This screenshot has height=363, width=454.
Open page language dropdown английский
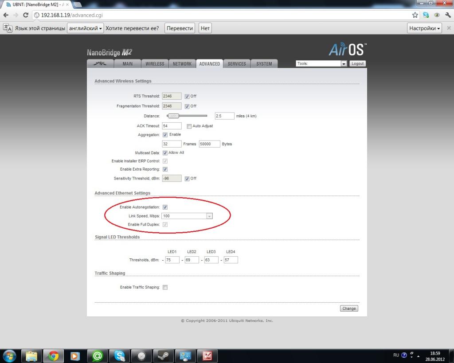[86, 28]
